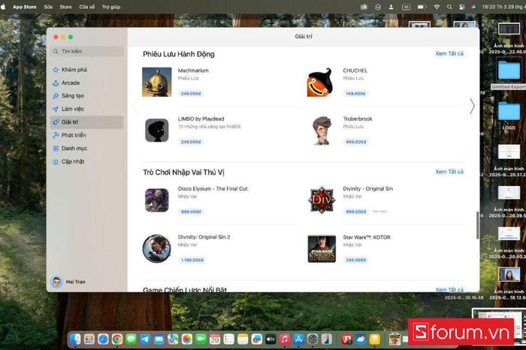Open the Store menu

66,7
